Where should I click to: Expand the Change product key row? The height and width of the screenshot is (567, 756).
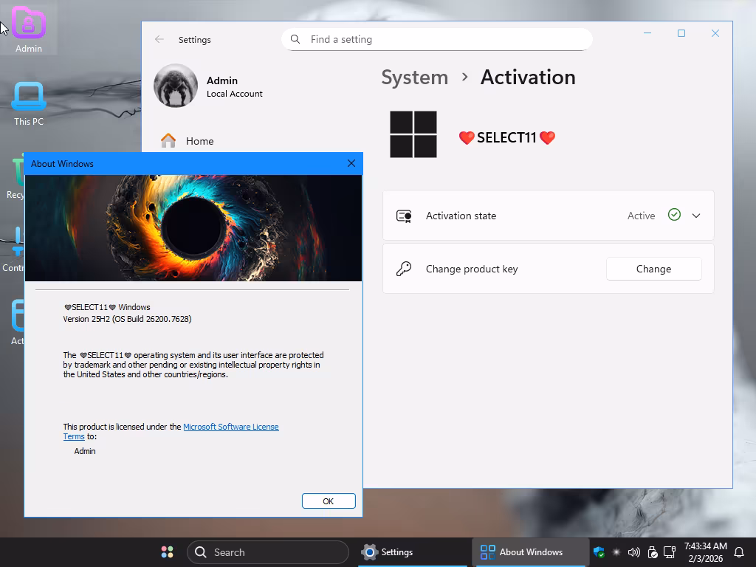(x=472, y=269)
